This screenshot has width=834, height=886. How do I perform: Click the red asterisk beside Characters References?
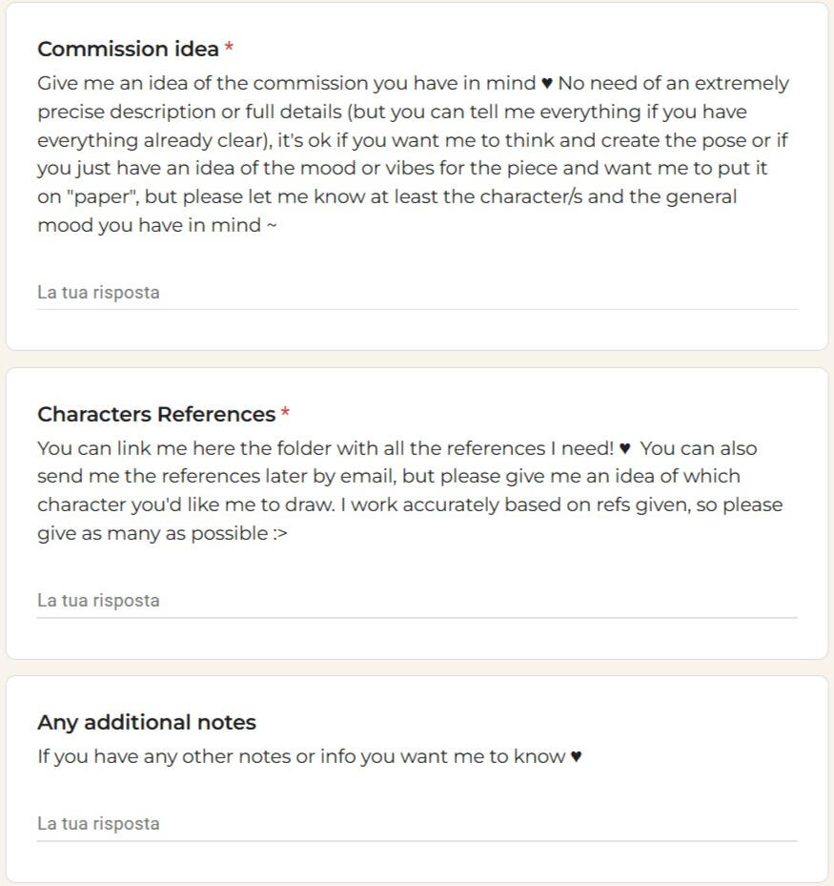pos(285,413)
